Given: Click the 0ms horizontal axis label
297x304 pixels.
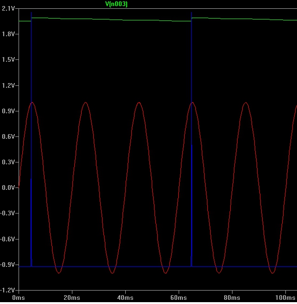Looking at the screenshot, I should tap(18, 297).
